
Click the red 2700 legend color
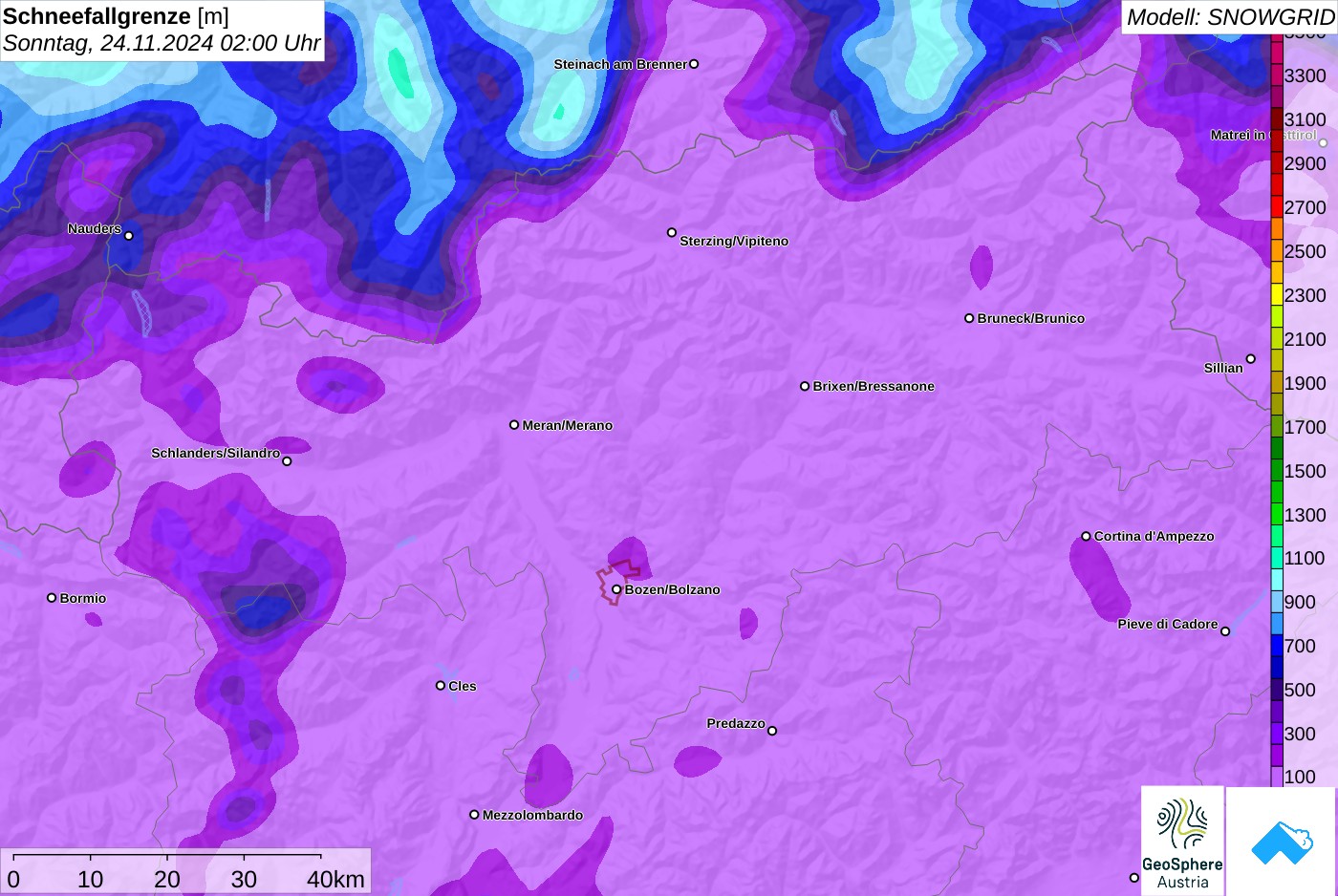[1277, 207]
